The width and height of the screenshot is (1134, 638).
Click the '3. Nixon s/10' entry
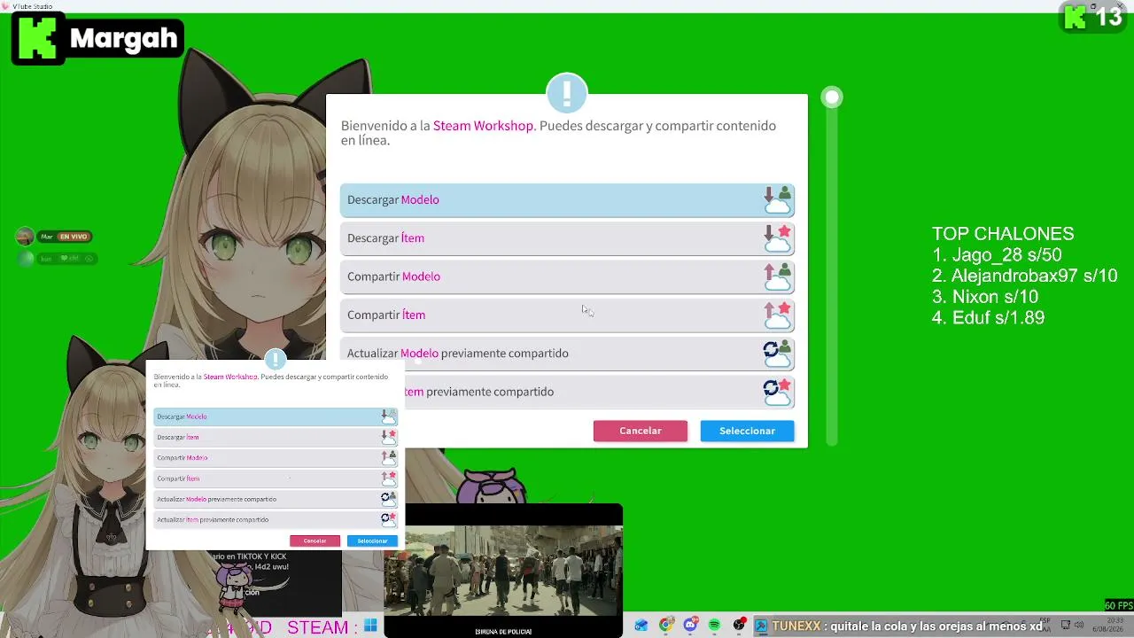[x=985, y=297]
